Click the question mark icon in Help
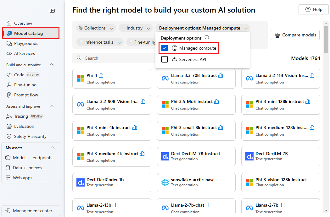Screen dimensions: 330x217 pyautogui.click(x=308, y=9)
